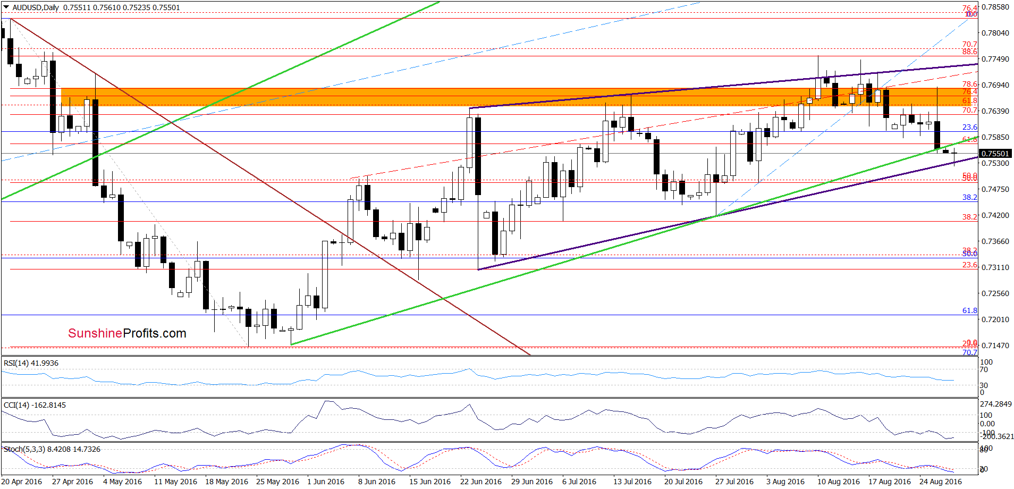Click the RSI(14) 41.9936 indicator label
Image resolution: width=1014 pixels, height=489 pixels.
[31, 363]
